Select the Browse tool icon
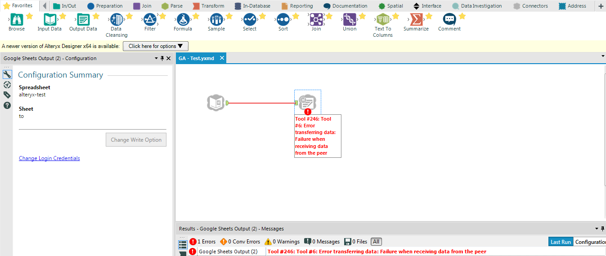 17,19
